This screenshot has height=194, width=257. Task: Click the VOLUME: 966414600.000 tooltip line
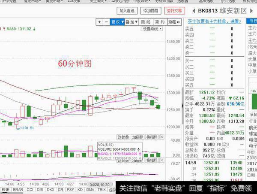119,149
